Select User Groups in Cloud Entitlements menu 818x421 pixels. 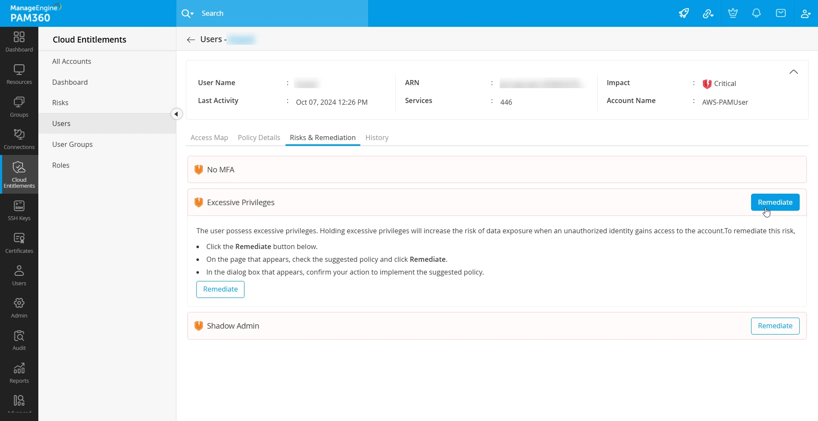72,144
